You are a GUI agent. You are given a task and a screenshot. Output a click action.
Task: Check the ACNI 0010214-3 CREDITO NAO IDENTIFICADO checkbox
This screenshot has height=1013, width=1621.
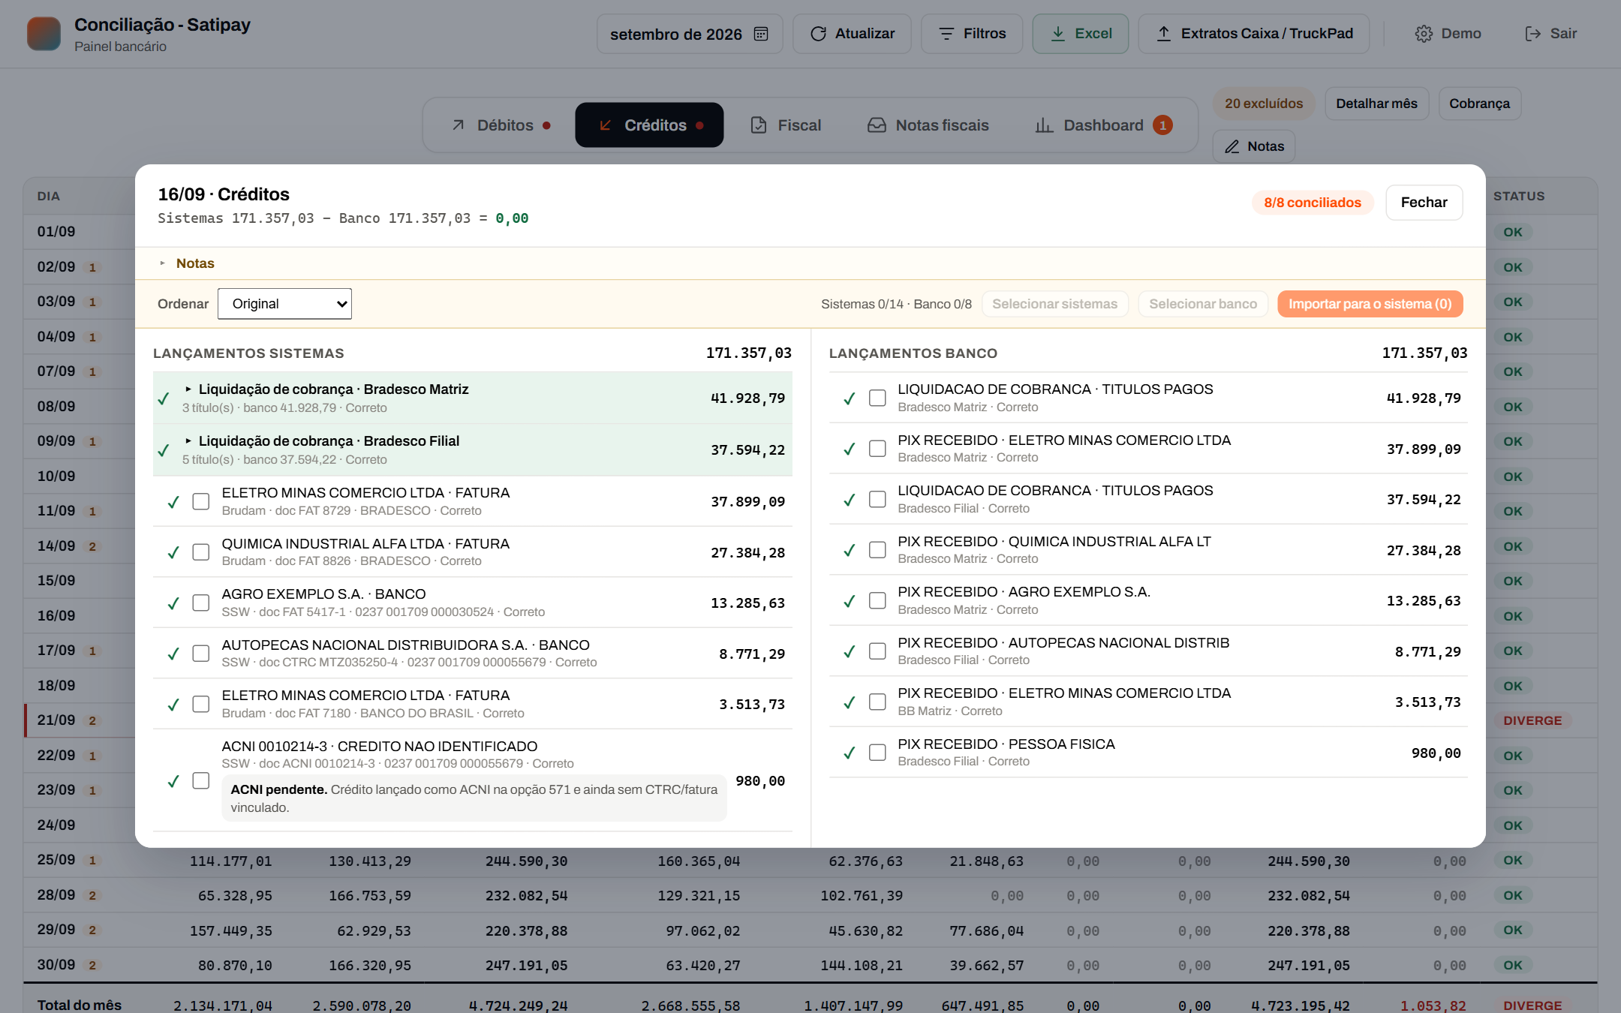[200, 781]
